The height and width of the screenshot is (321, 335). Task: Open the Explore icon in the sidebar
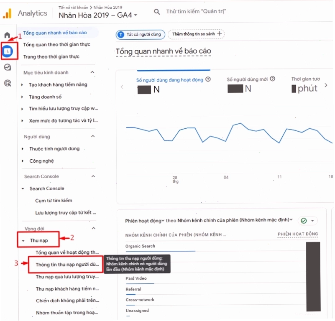[x=8, y=67]
